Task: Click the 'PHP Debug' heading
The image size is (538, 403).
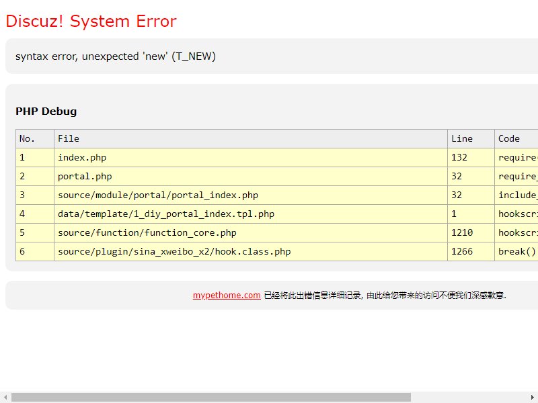Action: click(x=46, y=111)
